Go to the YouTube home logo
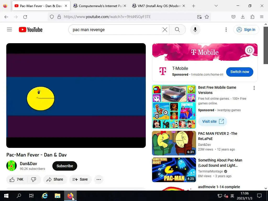 click(x=31, y=30)
